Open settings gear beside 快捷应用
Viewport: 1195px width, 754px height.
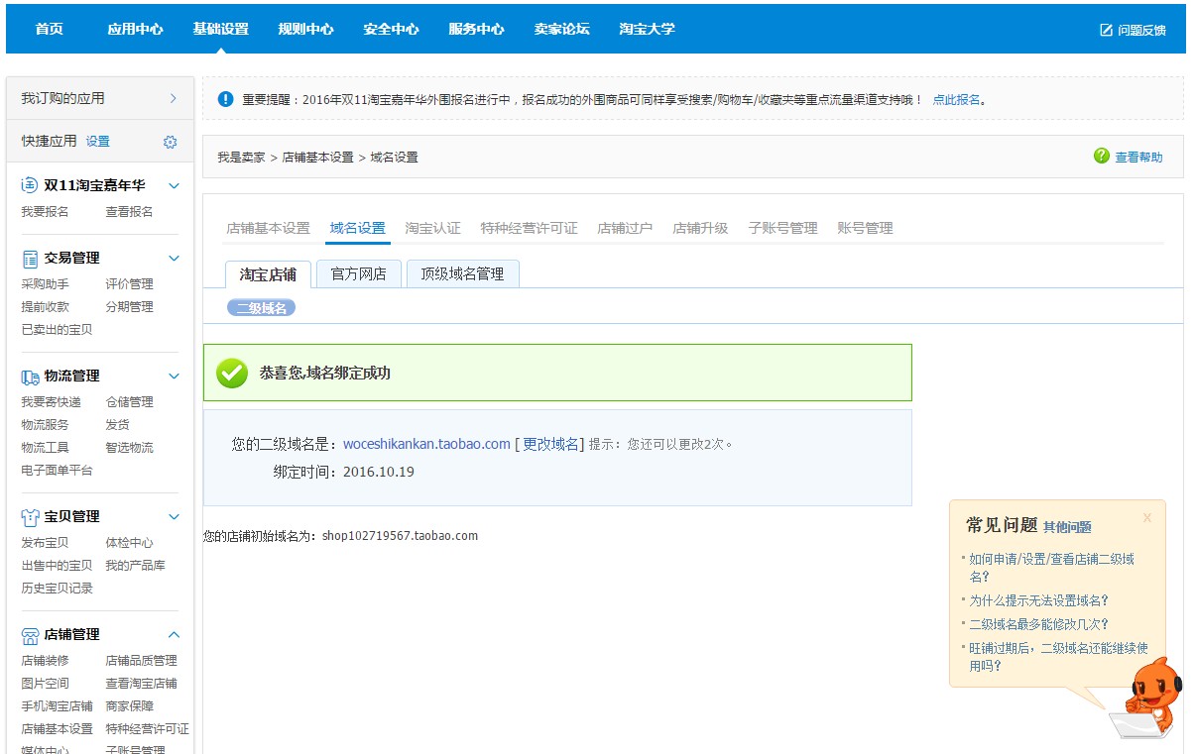coord(170,142)
